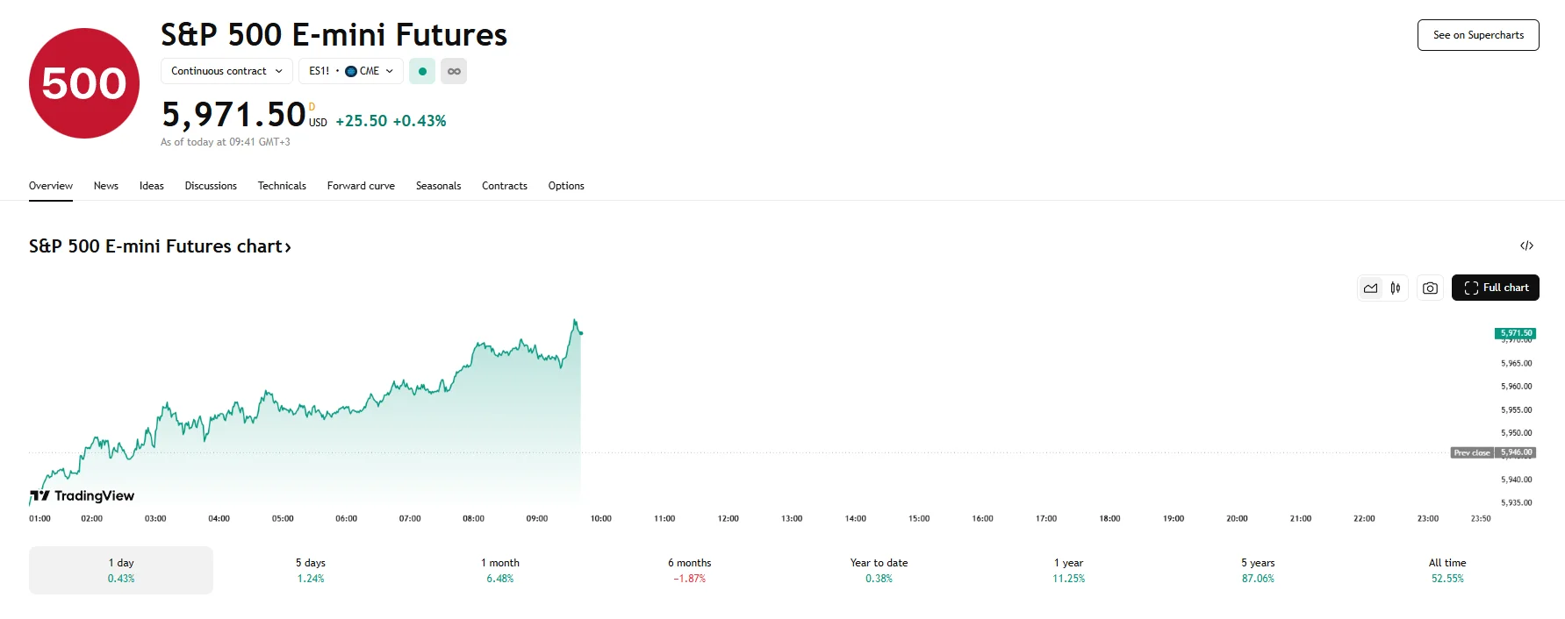Switch to the Technicals tab
Viewport: 1565px width, 619px height.
coord(282,186)
